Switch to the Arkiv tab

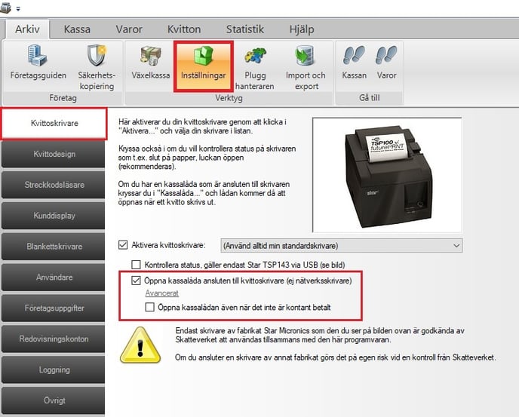coord(27,29)
